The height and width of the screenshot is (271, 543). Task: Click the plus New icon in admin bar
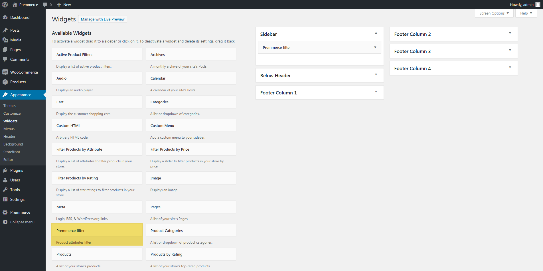tap(59, 5)
